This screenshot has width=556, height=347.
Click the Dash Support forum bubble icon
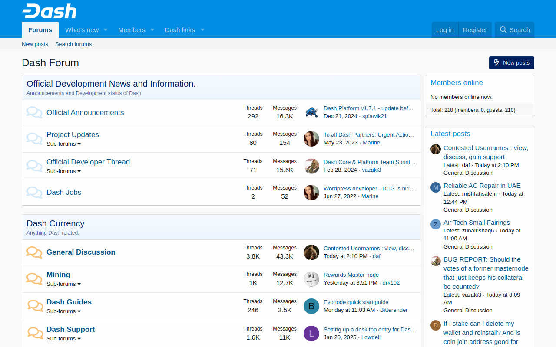pyautogui.click(x=35, y=333)
